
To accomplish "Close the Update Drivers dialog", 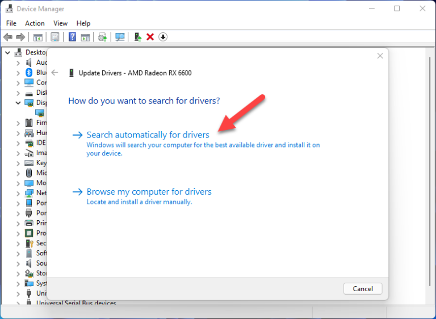I will point(380,56).
